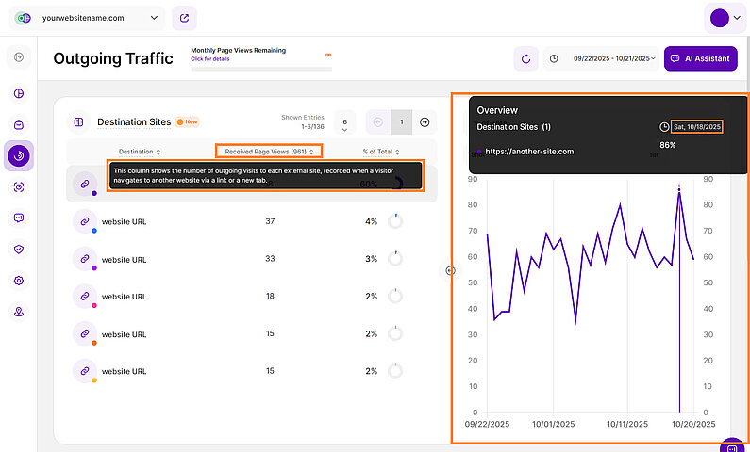Expand the sidebar with the top arrow icon
Screen dimensions: 750x452
point(19,58)
